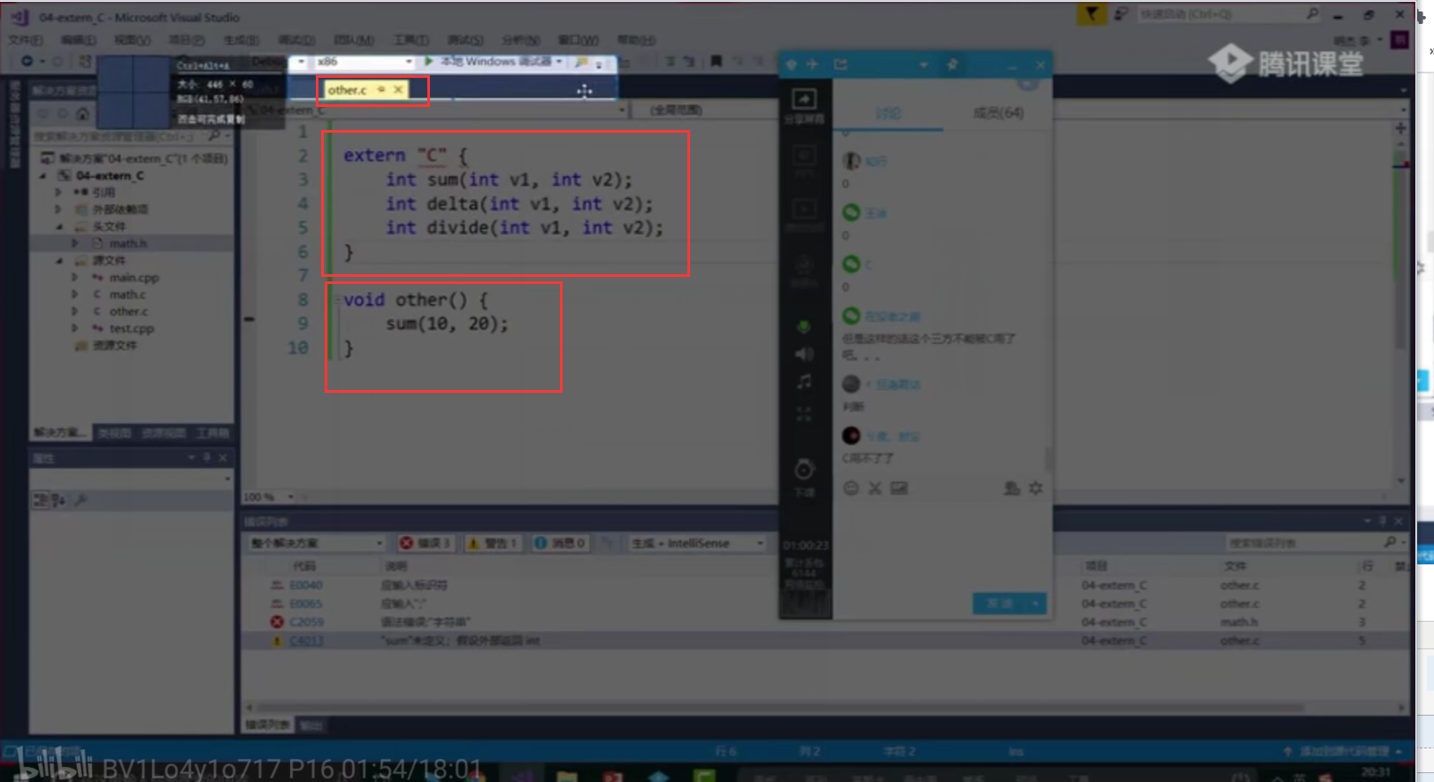1434x782 pixels.
Task: Open warning code C4013 link
Action: point(306,640)
